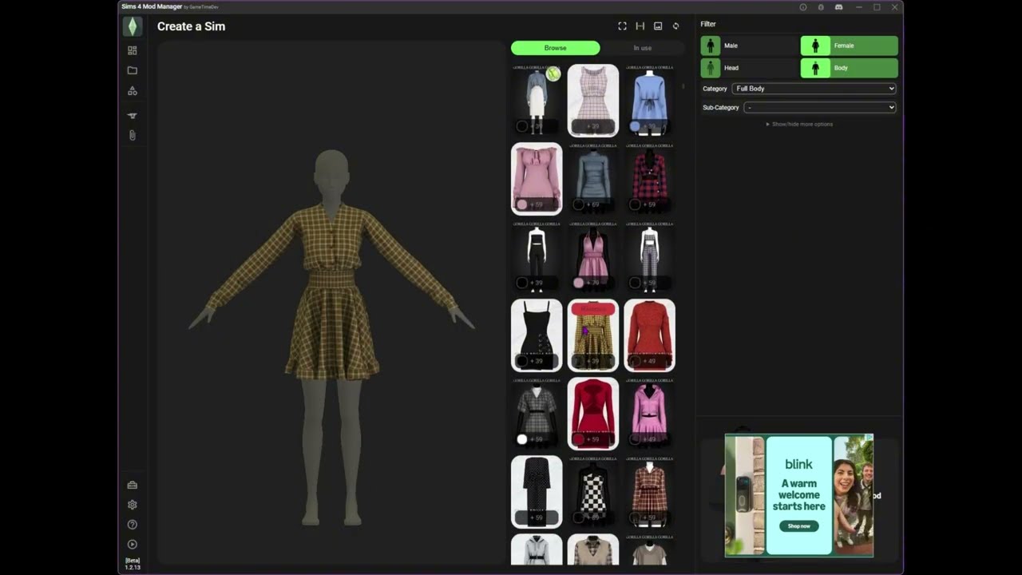Open the Discord icon in title bar
This screenshot has width=1022, height=575.
838,7
